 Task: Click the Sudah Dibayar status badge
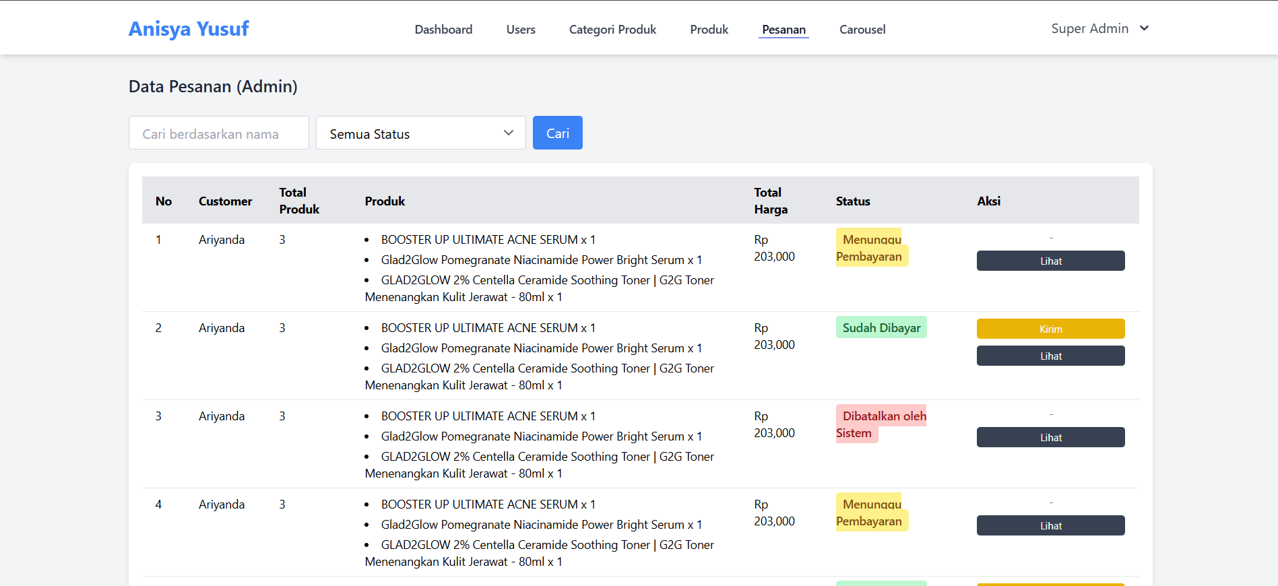click(x=881, y=327)
